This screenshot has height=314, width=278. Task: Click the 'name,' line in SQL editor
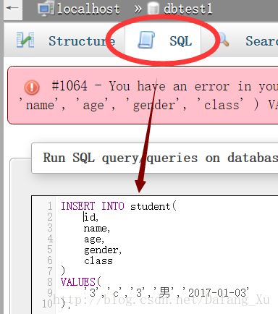(x=97, y=229)
